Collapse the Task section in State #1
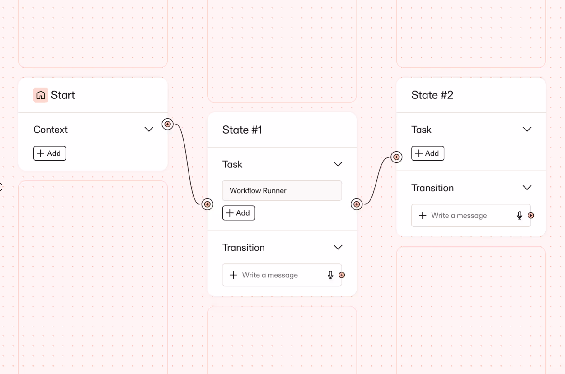The image size is (565, 374). (x=338, y=164)
